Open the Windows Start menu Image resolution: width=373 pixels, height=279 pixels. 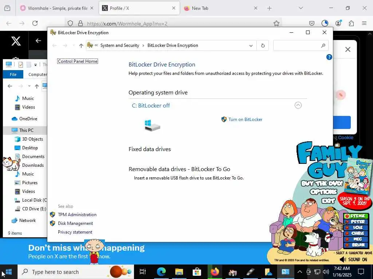[9, 272]
